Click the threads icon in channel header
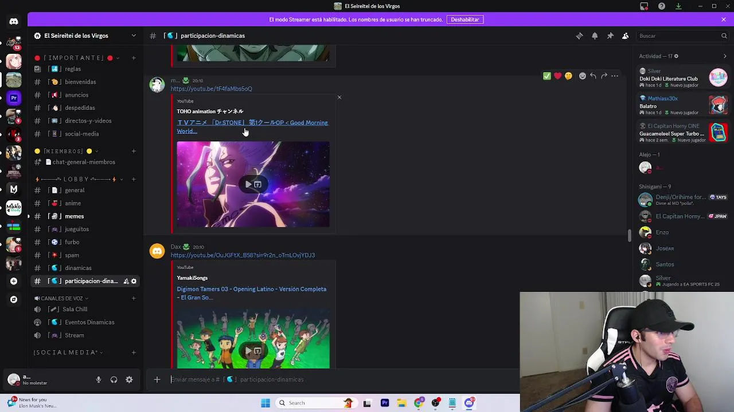The height and width of the screenshot is (412, 734). click(579, 35)
